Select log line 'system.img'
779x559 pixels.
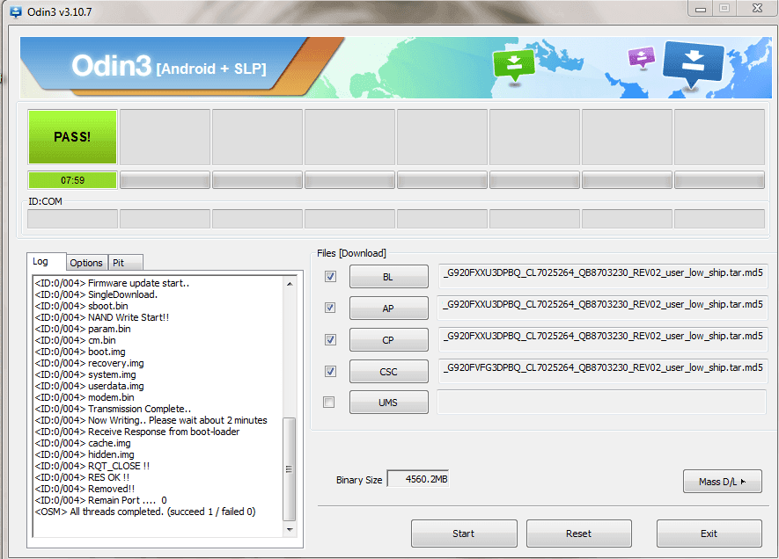(85, 374)
